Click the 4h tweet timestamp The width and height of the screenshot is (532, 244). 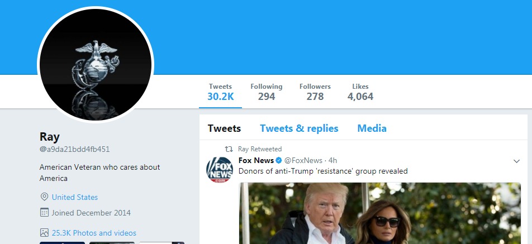coord(332,161)
